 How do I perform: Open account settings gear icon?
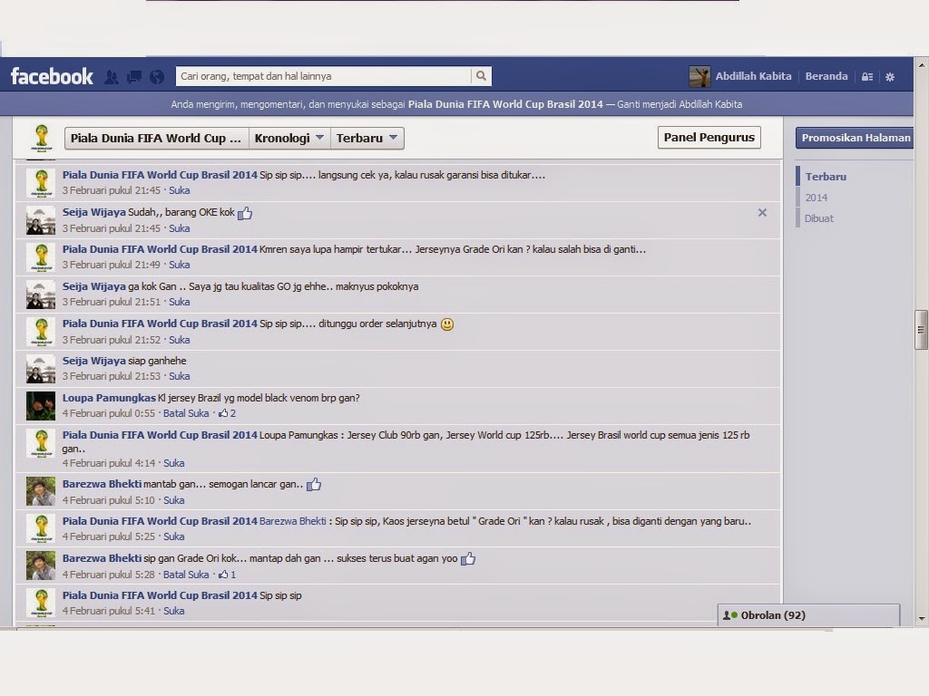(x=890, y=76)
